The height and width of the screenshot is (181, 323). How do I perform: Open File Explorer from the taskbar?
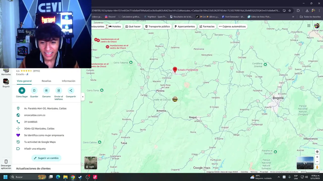(65, 177)
